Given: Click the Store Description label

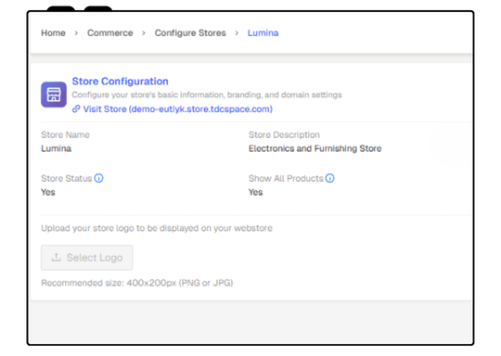Looking at the screenshot, I should [284, 134].
